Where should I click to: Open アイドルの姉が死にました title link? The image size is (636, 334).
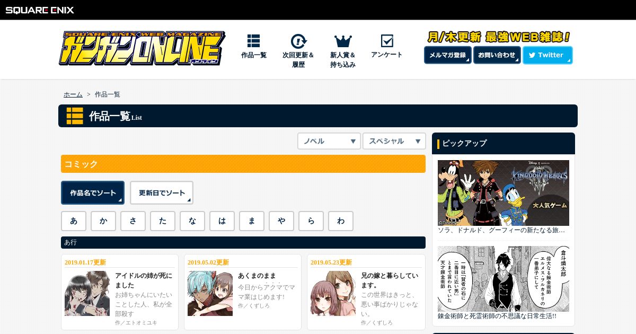144,280
